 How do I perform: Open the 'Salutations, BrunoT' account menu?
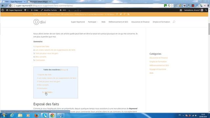click(194, 10)
